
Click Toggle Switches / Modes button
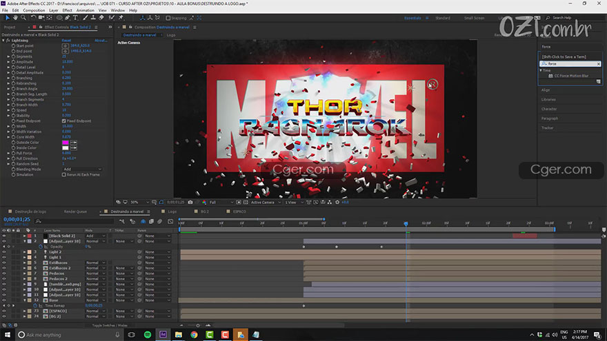[x=110, y=326]
